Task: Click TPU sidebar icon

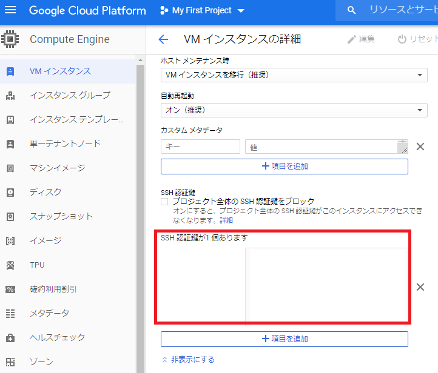Action: (x=10, y=265)
